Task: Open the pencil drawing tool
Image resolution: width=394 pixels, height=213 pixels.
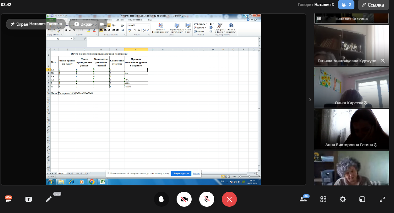Action: (x=48, y=199)
